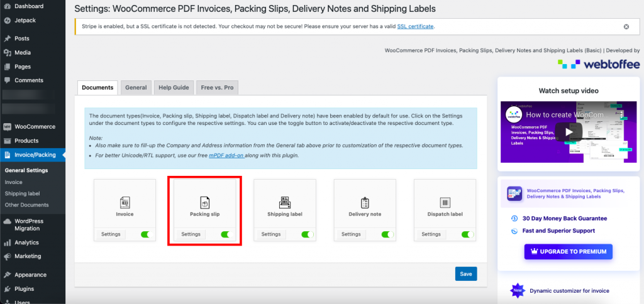Open Delivery note Settings button
The image size is (644, 304).
(x=351, y=234)
